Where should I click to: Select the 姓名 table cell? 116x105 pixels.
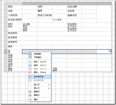pyautogui.click(x=15, y=7)
